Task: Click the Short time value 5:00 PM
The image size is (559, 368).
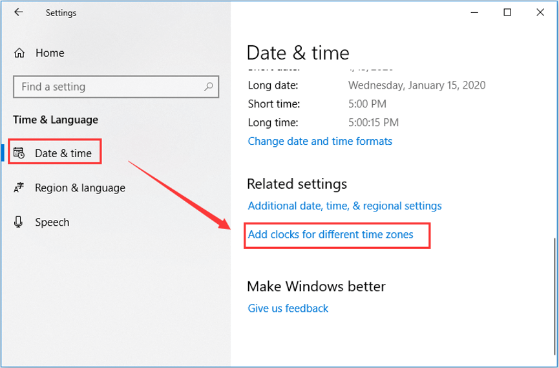Action: (367, 104)
